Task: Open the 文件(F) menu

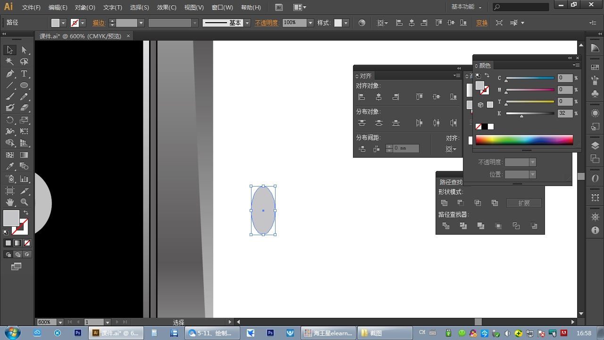Action: [32, 8]
